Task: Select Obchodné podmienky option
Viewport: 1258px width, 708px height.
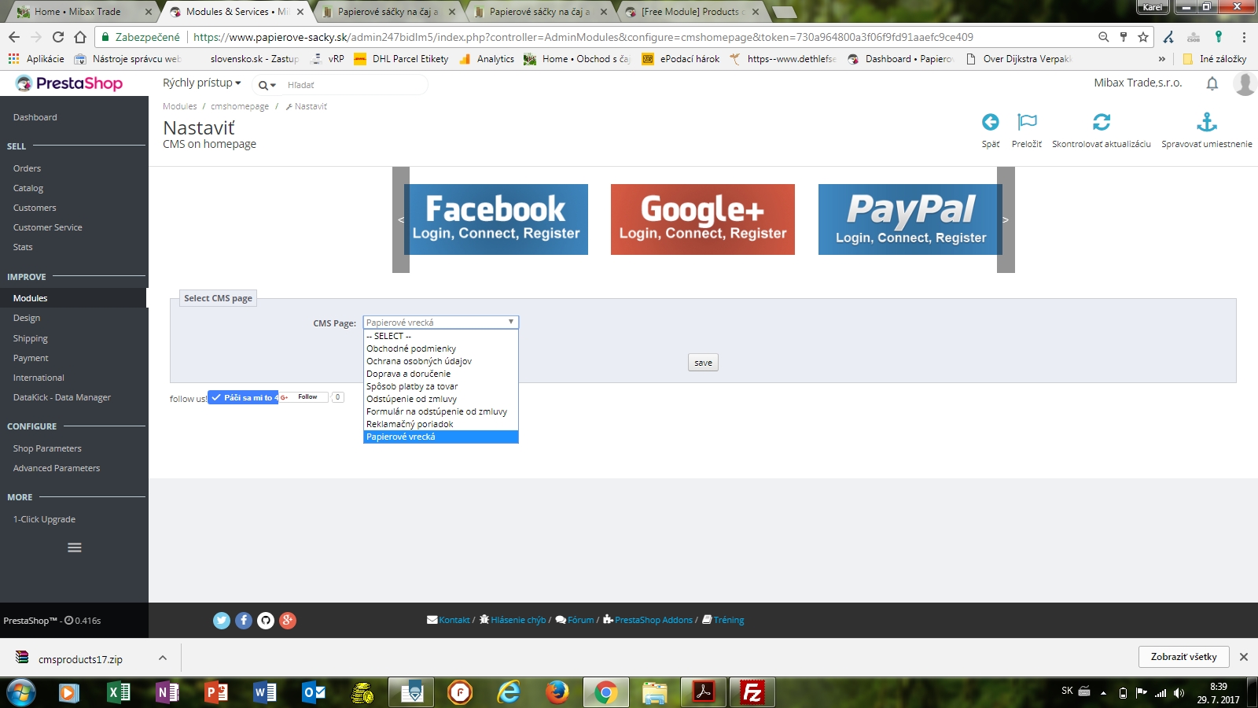Action: pyautogui.click(x=440, y=348)
